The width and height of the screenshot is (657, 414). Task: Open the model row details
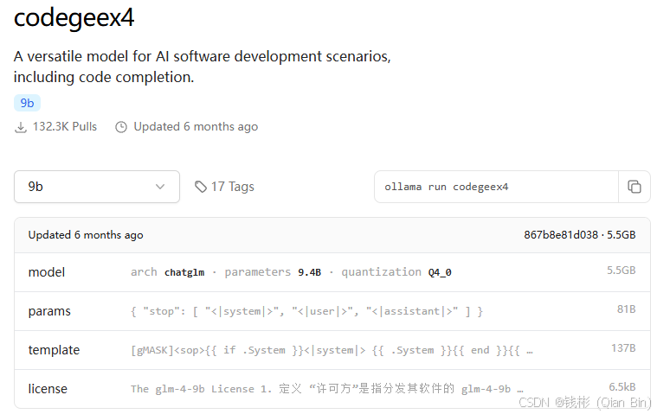coord(332,272)
